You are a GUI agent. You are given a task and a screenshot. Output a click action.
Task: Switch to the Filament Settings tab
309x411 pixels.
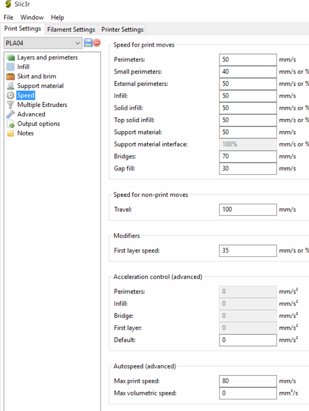tap(71, 29)
